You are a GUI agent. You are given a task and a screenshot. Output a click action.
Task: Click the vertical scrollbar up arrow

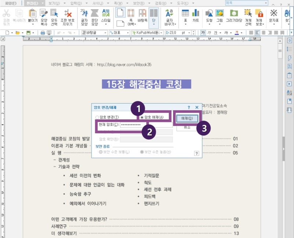[x=280, y=41]
